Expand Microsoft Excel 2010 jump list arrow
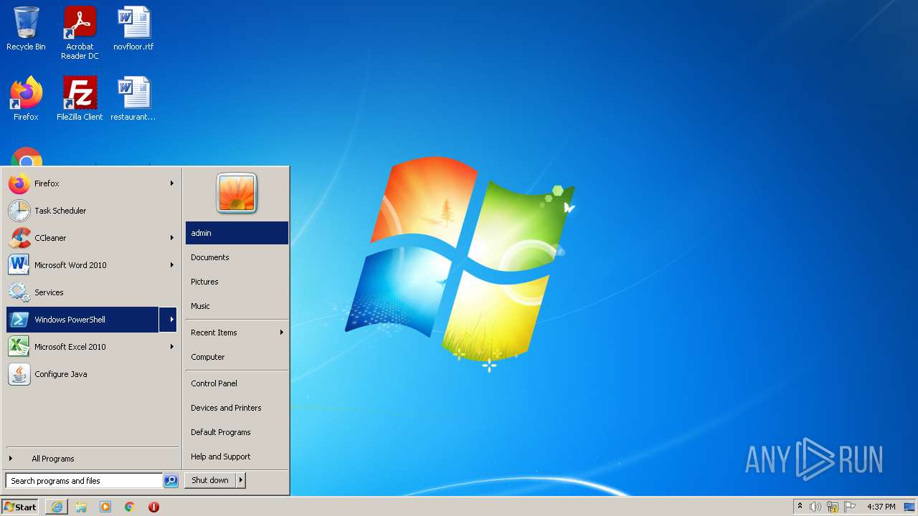918x516 pixels. [172, 347]
